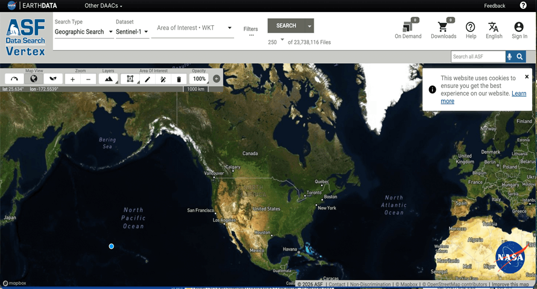Image resolution: width=537 pixels, height=289 pixels.
Task: Click the Canada map label
Action: pos(250,154)
